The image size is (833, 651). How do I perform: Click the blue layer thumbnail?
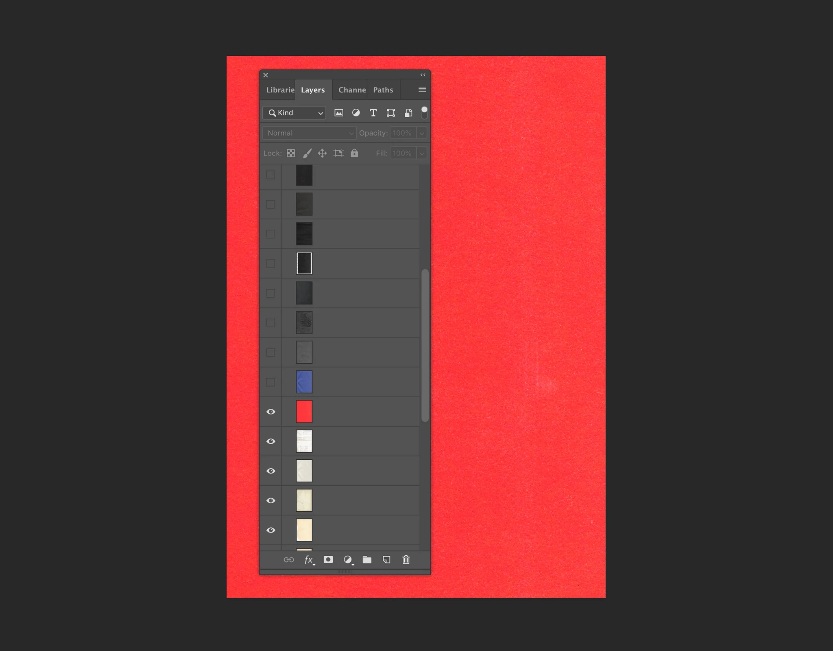click(x=303, y=381)
